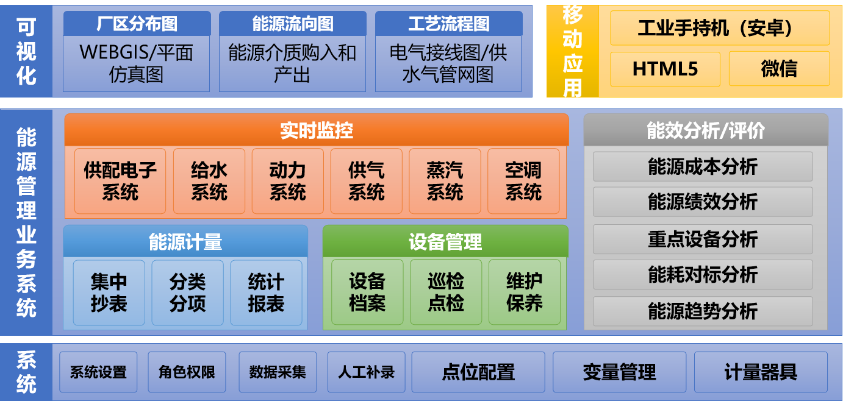Screen dimensions: 843x401
Task: Click the 设备管理 header
Action: pyautogui.click(x=445, y=242)
